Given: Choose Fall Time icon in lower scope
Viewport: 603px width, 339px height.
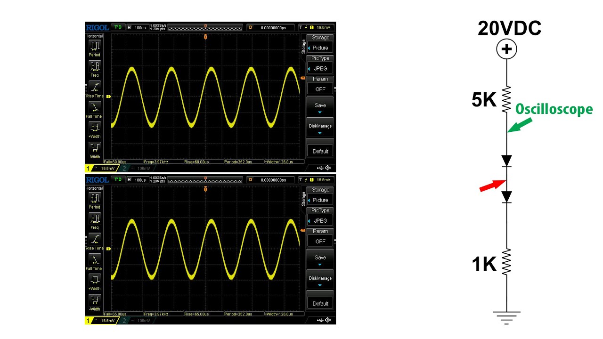Looking at the screenshot, I should 95,259.
